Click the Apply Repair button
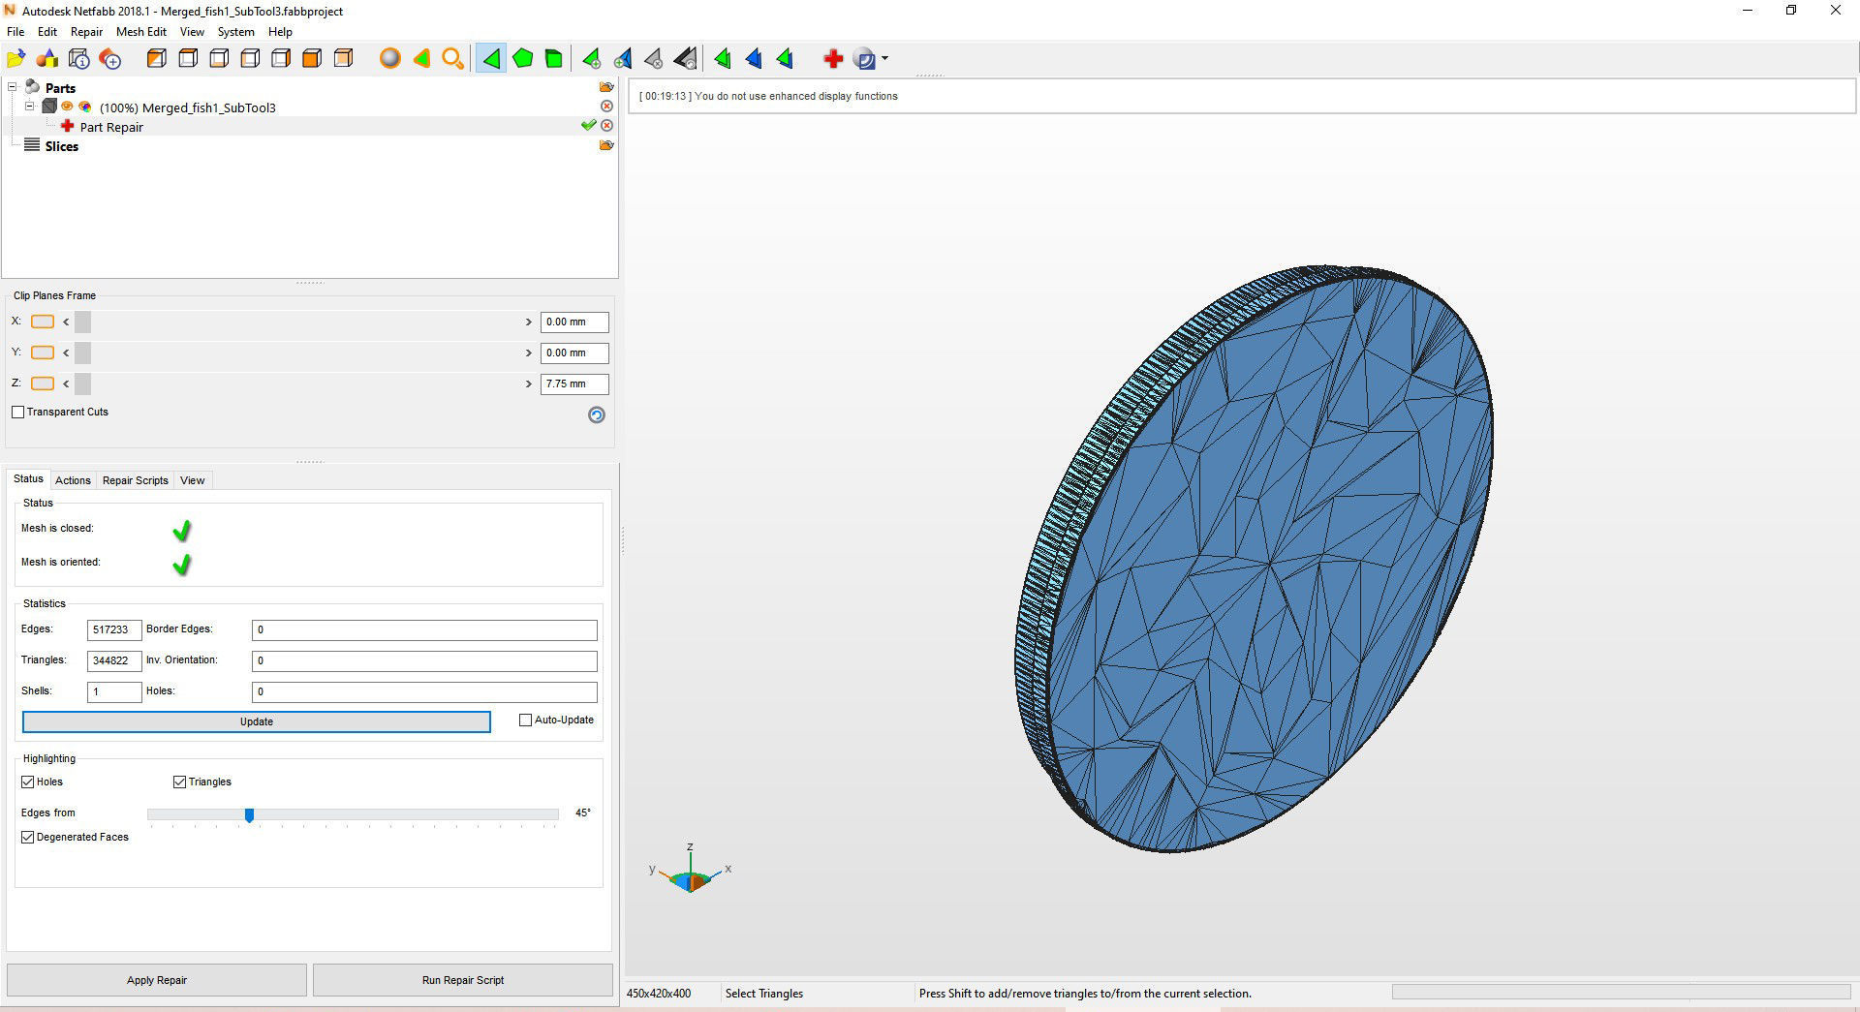 [x=157, y=980]
